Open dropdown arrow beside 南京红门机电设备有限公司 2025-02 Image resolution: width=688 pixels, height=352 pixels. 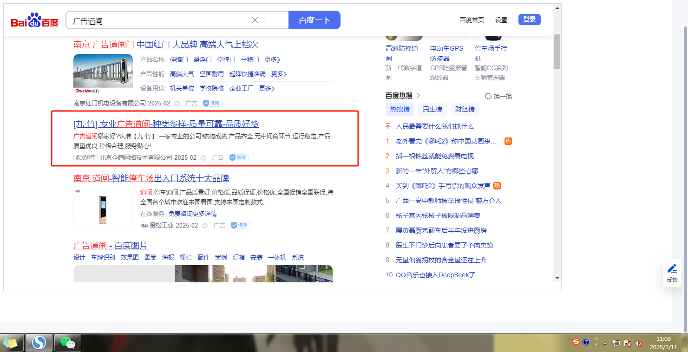point(177,104)
